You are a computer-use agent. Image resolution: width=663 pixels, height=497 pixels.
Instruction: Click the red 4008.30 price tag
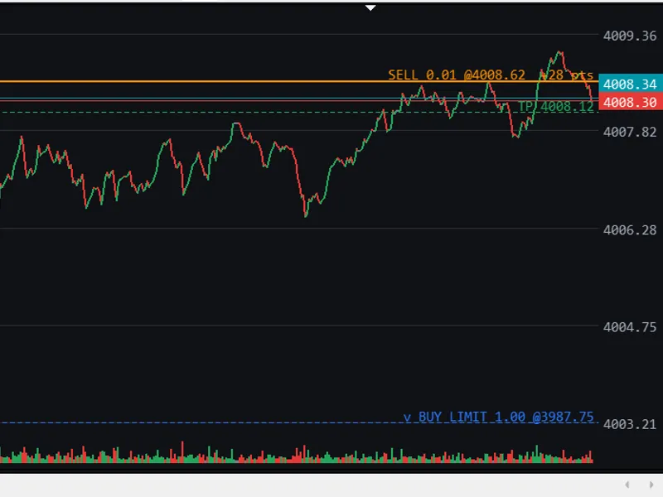pos(631,102)
